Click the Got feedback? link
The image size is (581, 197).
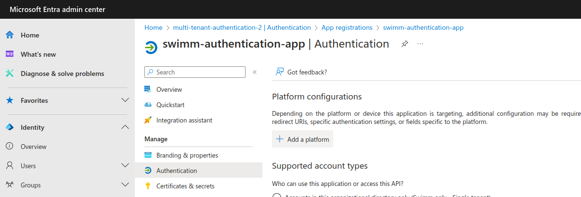click(x=307, y=72)
